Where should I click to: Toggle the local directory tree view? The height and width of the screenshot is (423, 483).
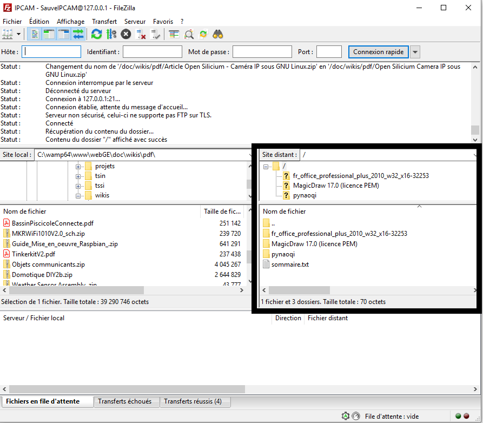(x=49, y=34)
